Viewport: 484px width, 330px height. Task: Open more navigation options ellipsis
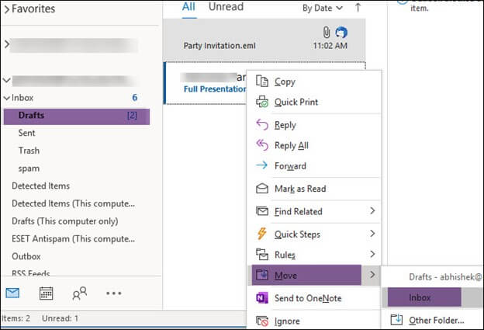[113, 294]
